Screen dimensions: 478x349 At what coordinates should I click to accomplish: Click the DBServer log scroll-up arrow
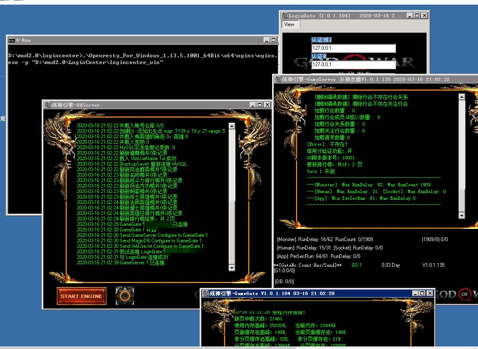coord(232,126)
